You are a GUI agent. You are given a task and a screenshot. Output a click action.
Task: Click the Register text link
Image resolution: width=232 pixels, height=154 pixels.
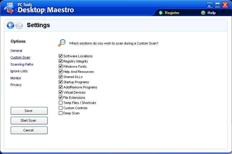(x=172, y=13)
